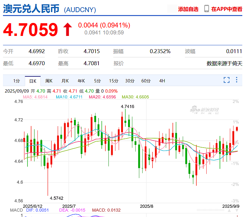Click the 澳元兑人民币 title

(x=31, y=9)
